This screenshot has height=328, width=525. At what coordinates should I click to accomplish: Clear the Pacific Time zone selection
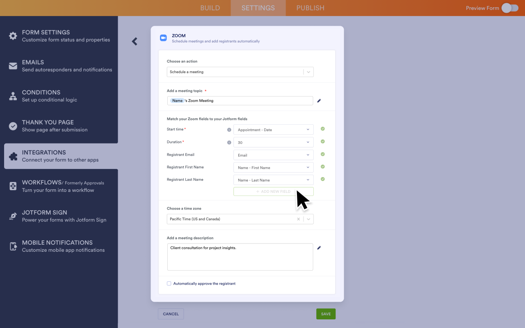(299, 219)
